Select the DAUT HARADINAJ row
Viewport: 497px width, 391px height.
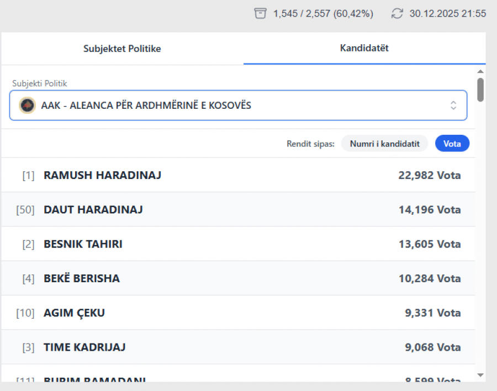239,210
